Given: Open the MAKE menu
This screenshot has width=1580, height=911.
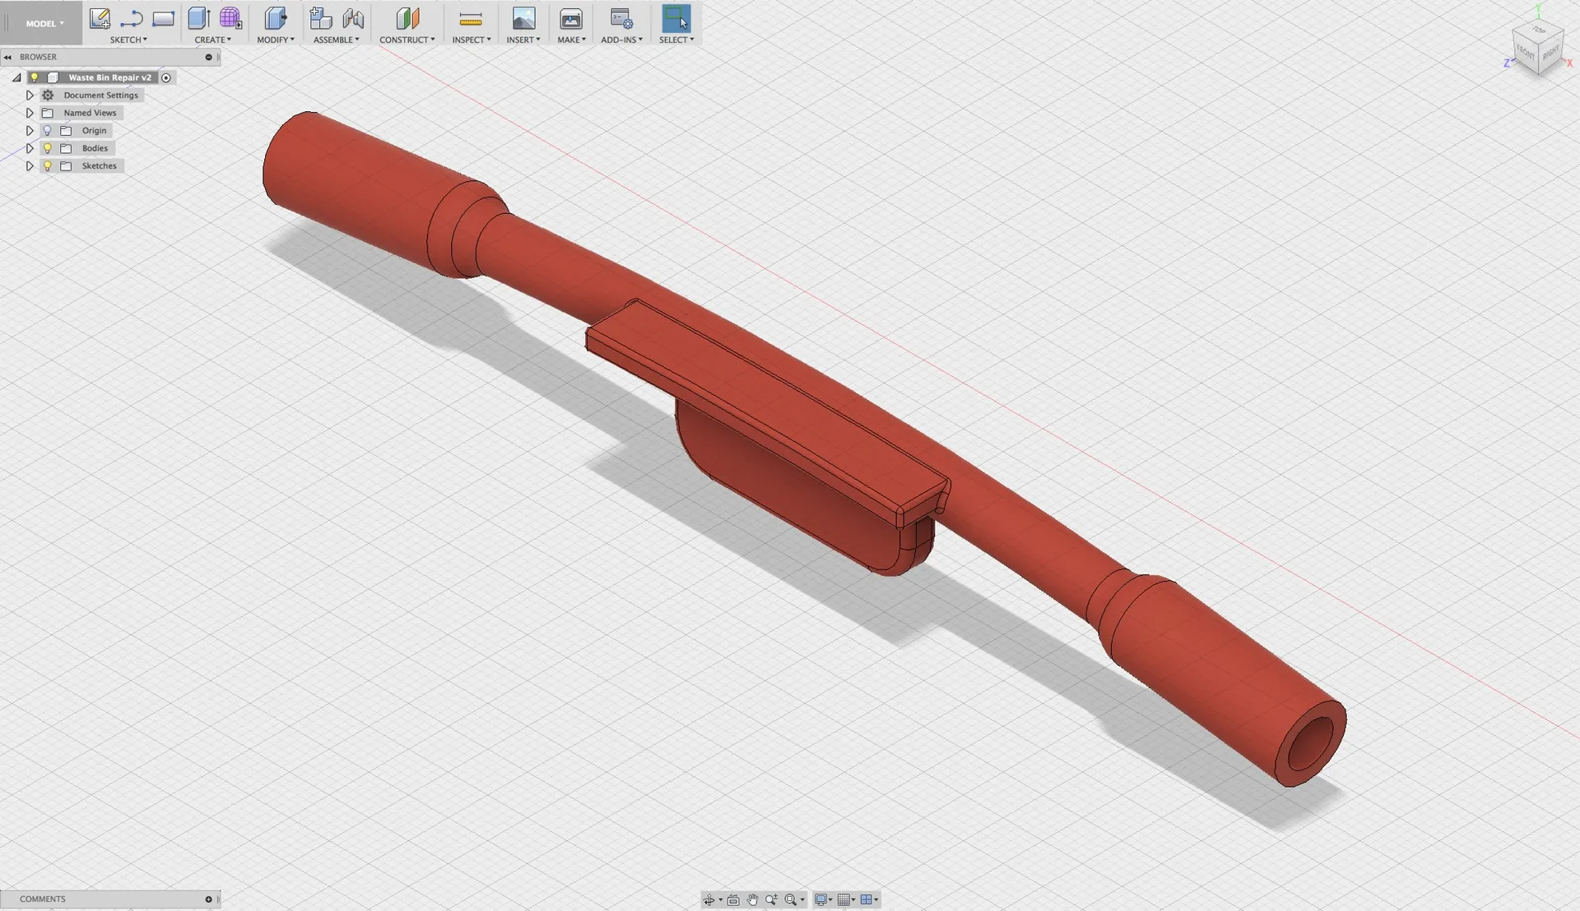Looking at the screenshot, I should point(571,40).
